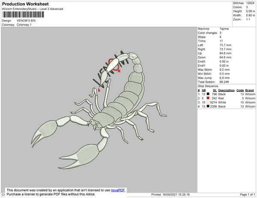Click the Height value '5.09 in'
Image resolution: width=257 pixels, height=198 pixels.
[251, 11]
